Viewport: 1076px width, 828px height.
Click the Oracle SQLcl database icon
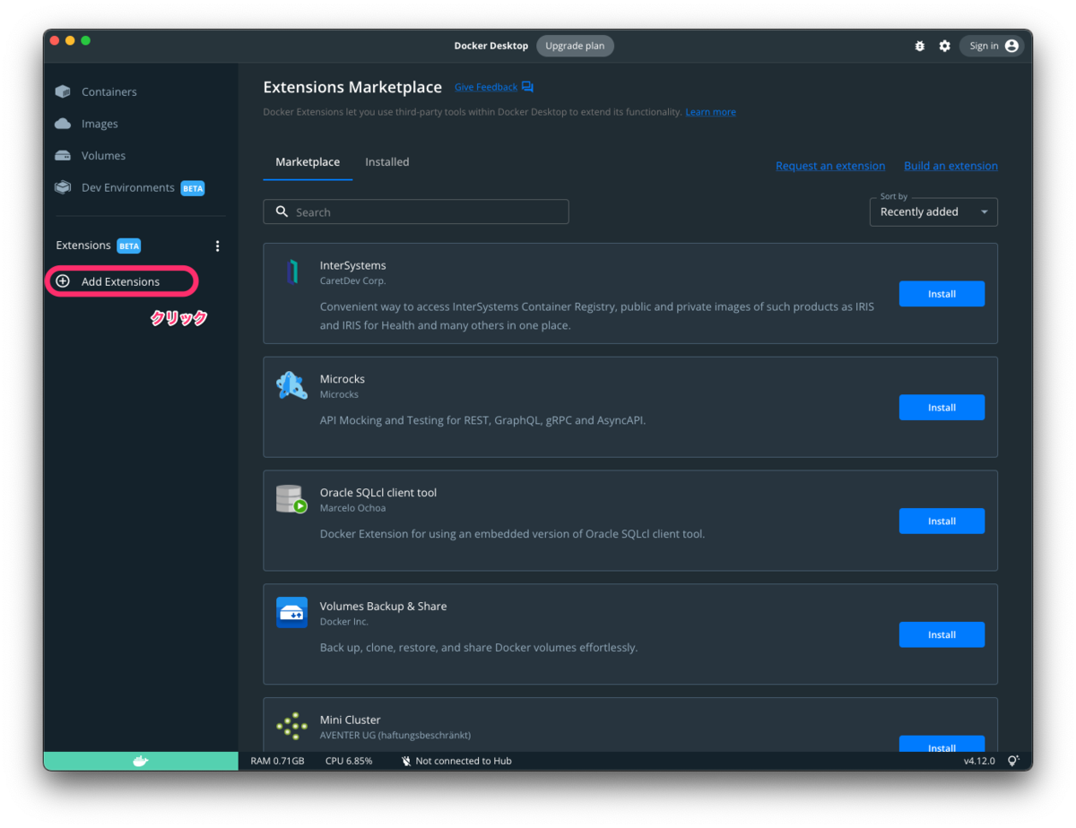[291, 499]
